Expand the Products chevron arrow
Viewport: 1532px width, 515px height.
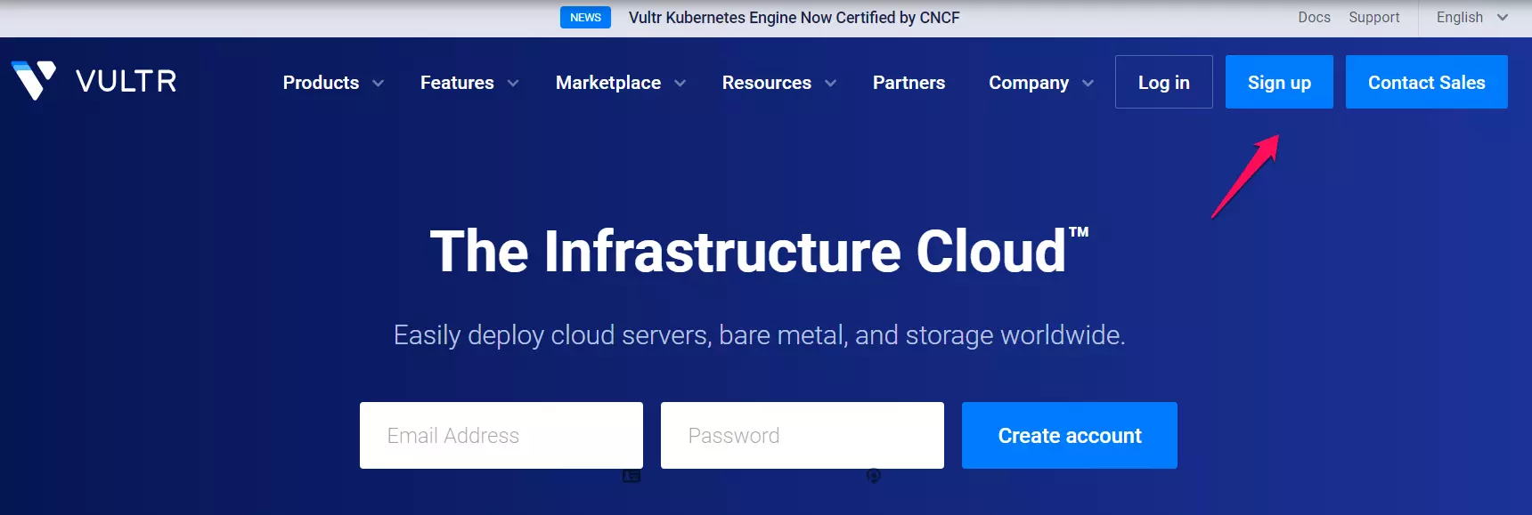point(378,84)
